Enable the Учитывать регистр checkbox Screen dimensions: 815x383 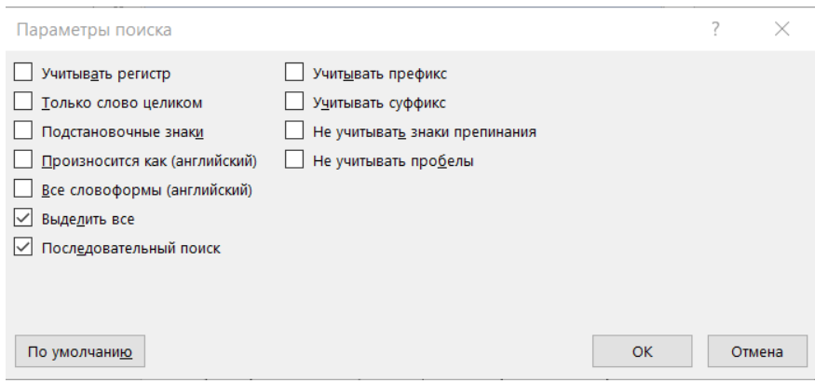(24, 72)
